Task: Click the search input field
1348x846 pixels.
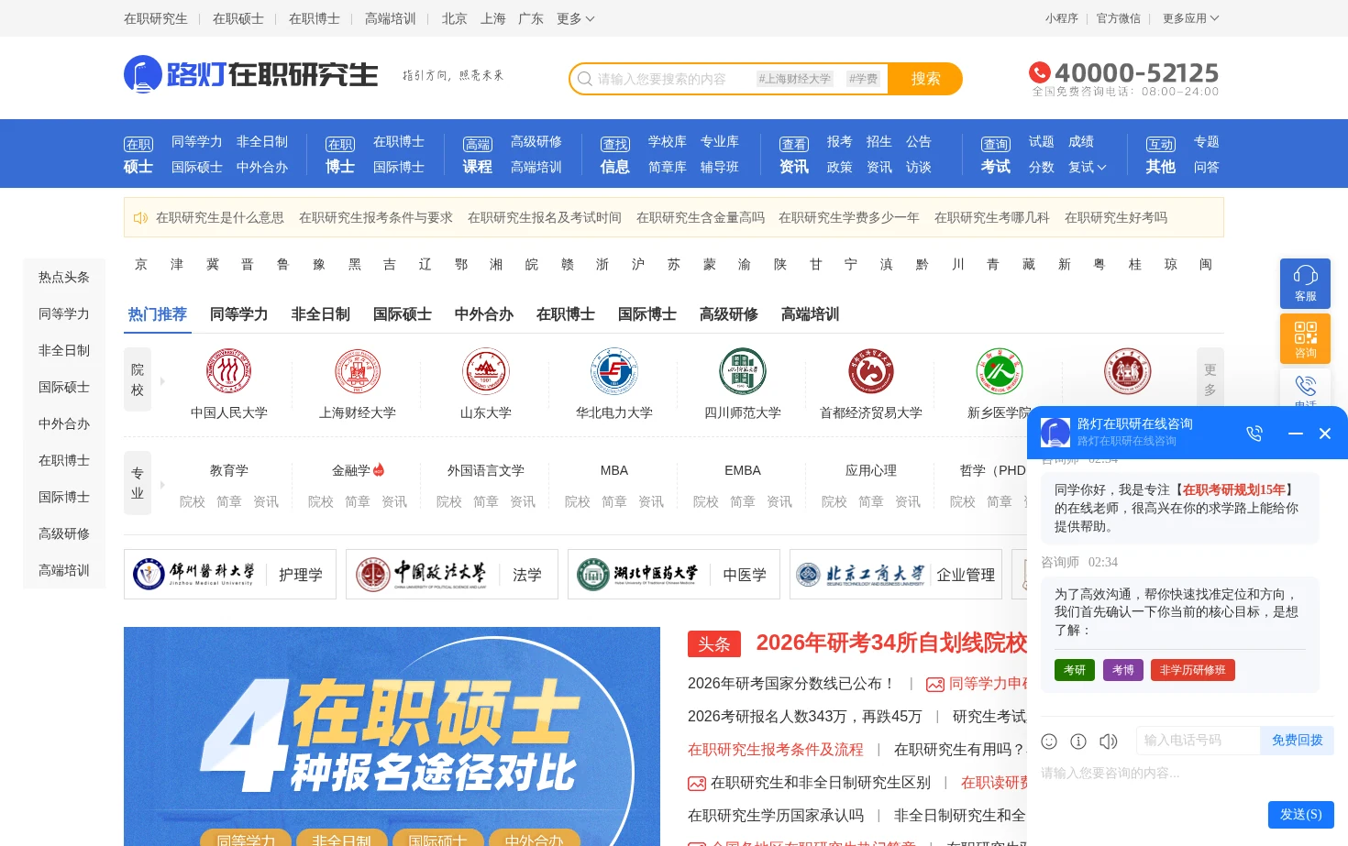Action: pyautogui.click(x=674, y=79)
